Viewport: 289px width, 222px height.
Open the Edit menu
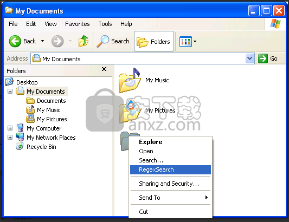click(31, 24)
